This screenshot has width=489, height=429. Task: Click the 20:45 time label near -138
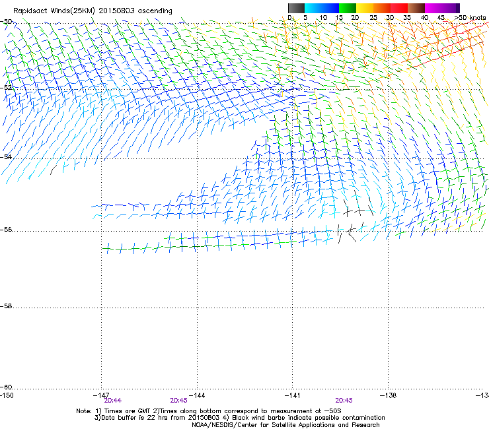pos(344,401)
